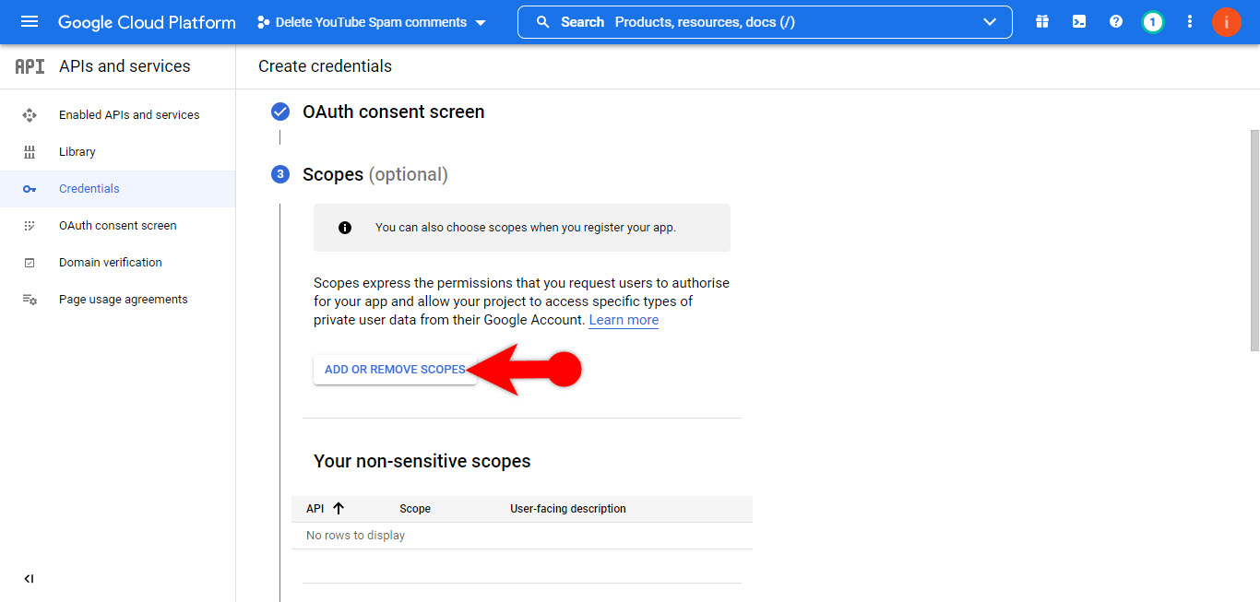Click the API logo in sidebar header

click(x=30, y=66)
